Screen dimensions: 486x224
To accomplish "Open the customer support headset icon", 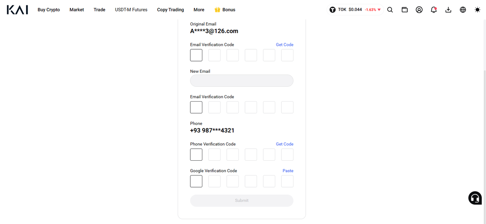I will click(475, 198).
